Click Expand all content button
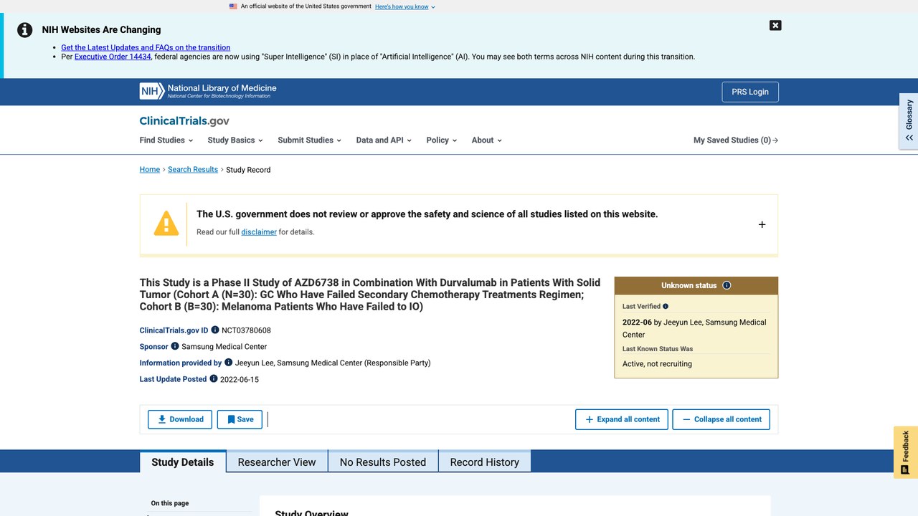 point(622,419)
